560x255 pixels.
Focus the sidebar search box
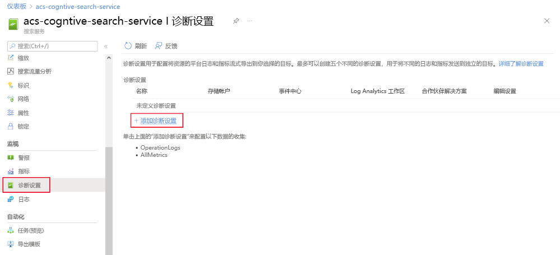point(53,46)
